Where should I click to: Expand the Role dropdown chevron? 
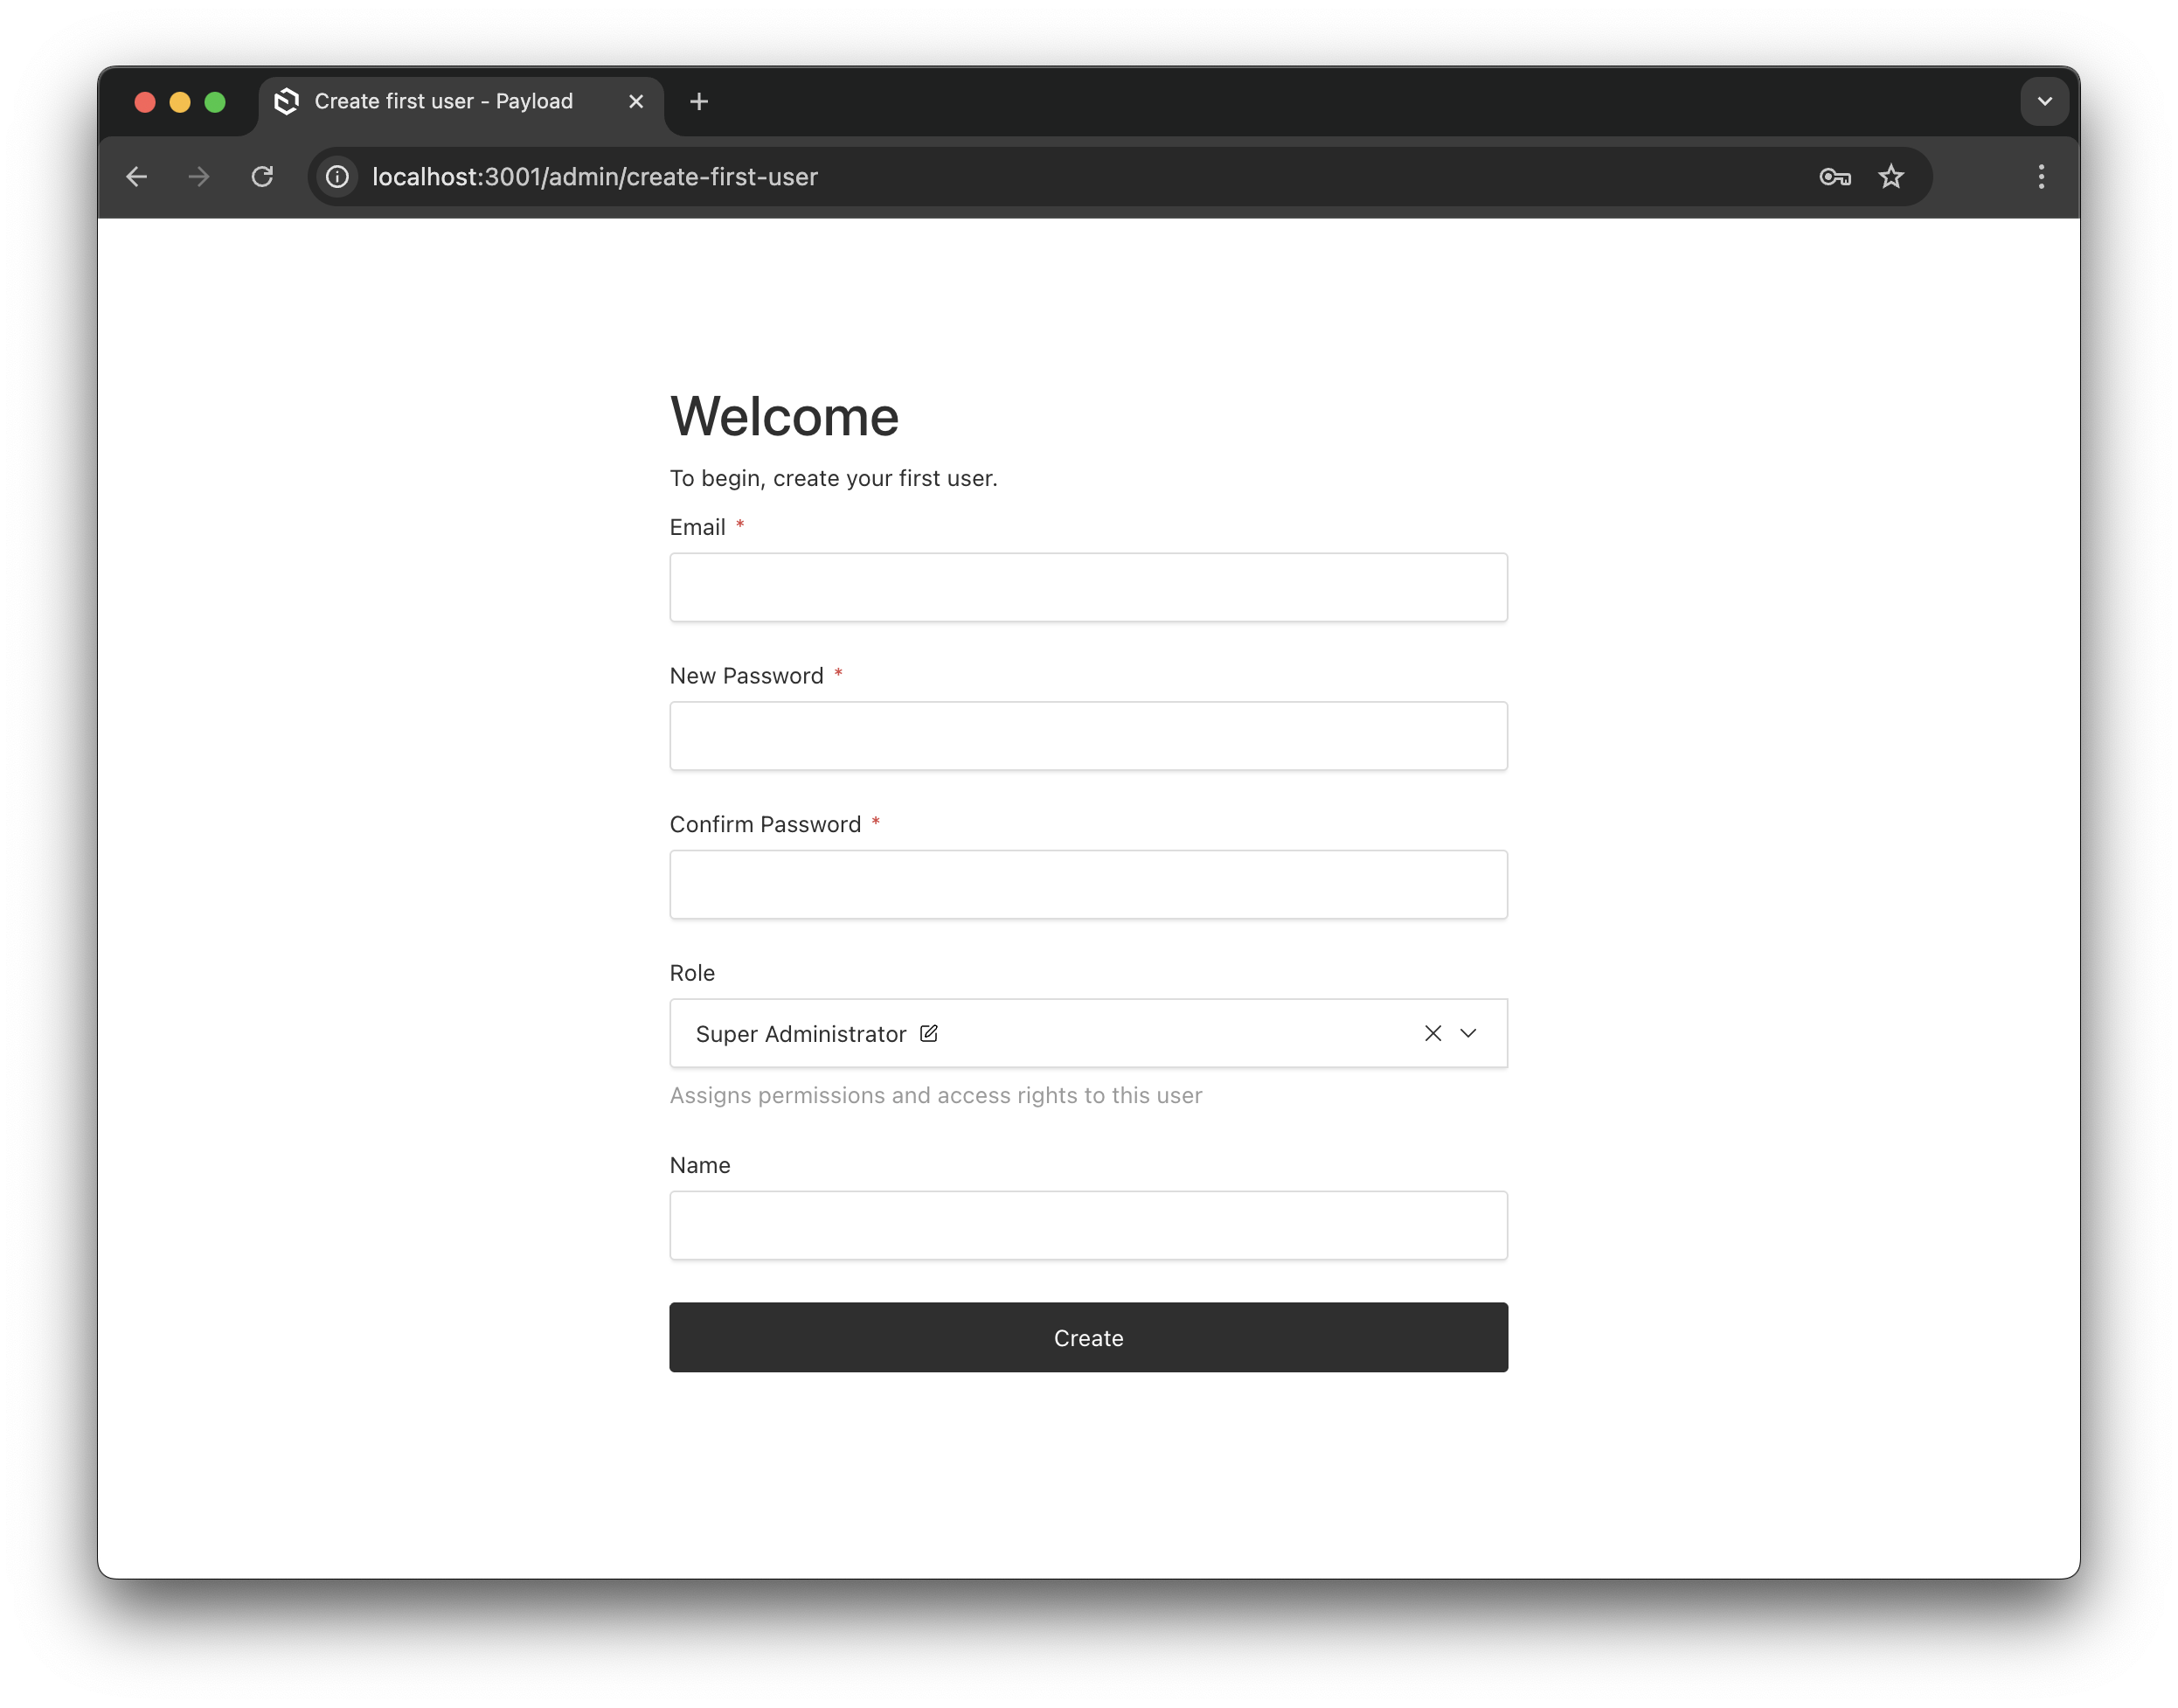1468,1033
